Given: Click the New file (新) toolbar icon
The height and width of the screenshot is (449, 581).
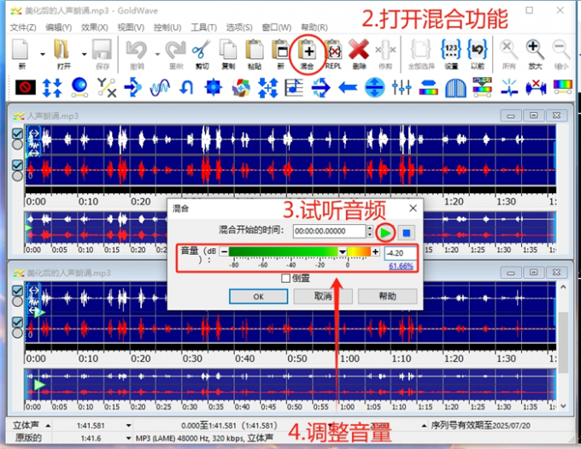Looking at the screenshot, I should [x=21, y=50].
